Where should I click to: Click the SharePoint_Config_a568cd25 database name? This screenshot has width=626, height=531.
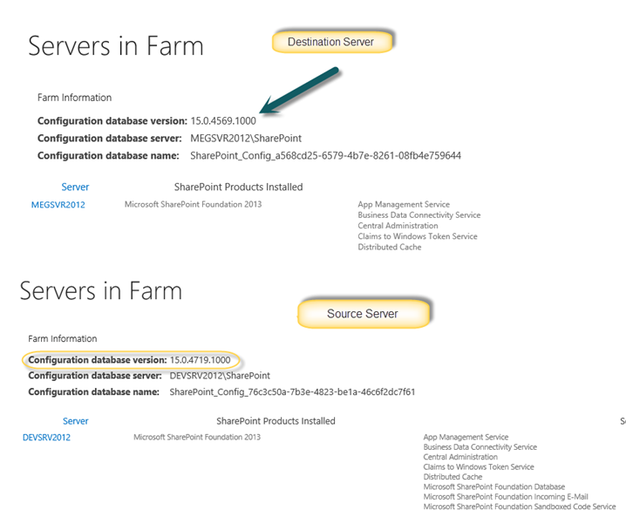click(325, 156)
